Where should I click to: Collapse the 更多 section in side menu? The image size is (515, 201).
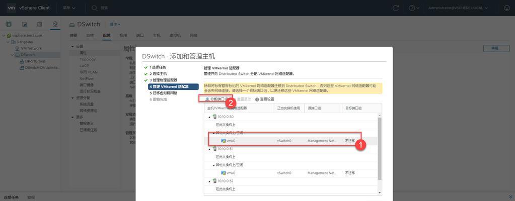(x=72, y=117)
